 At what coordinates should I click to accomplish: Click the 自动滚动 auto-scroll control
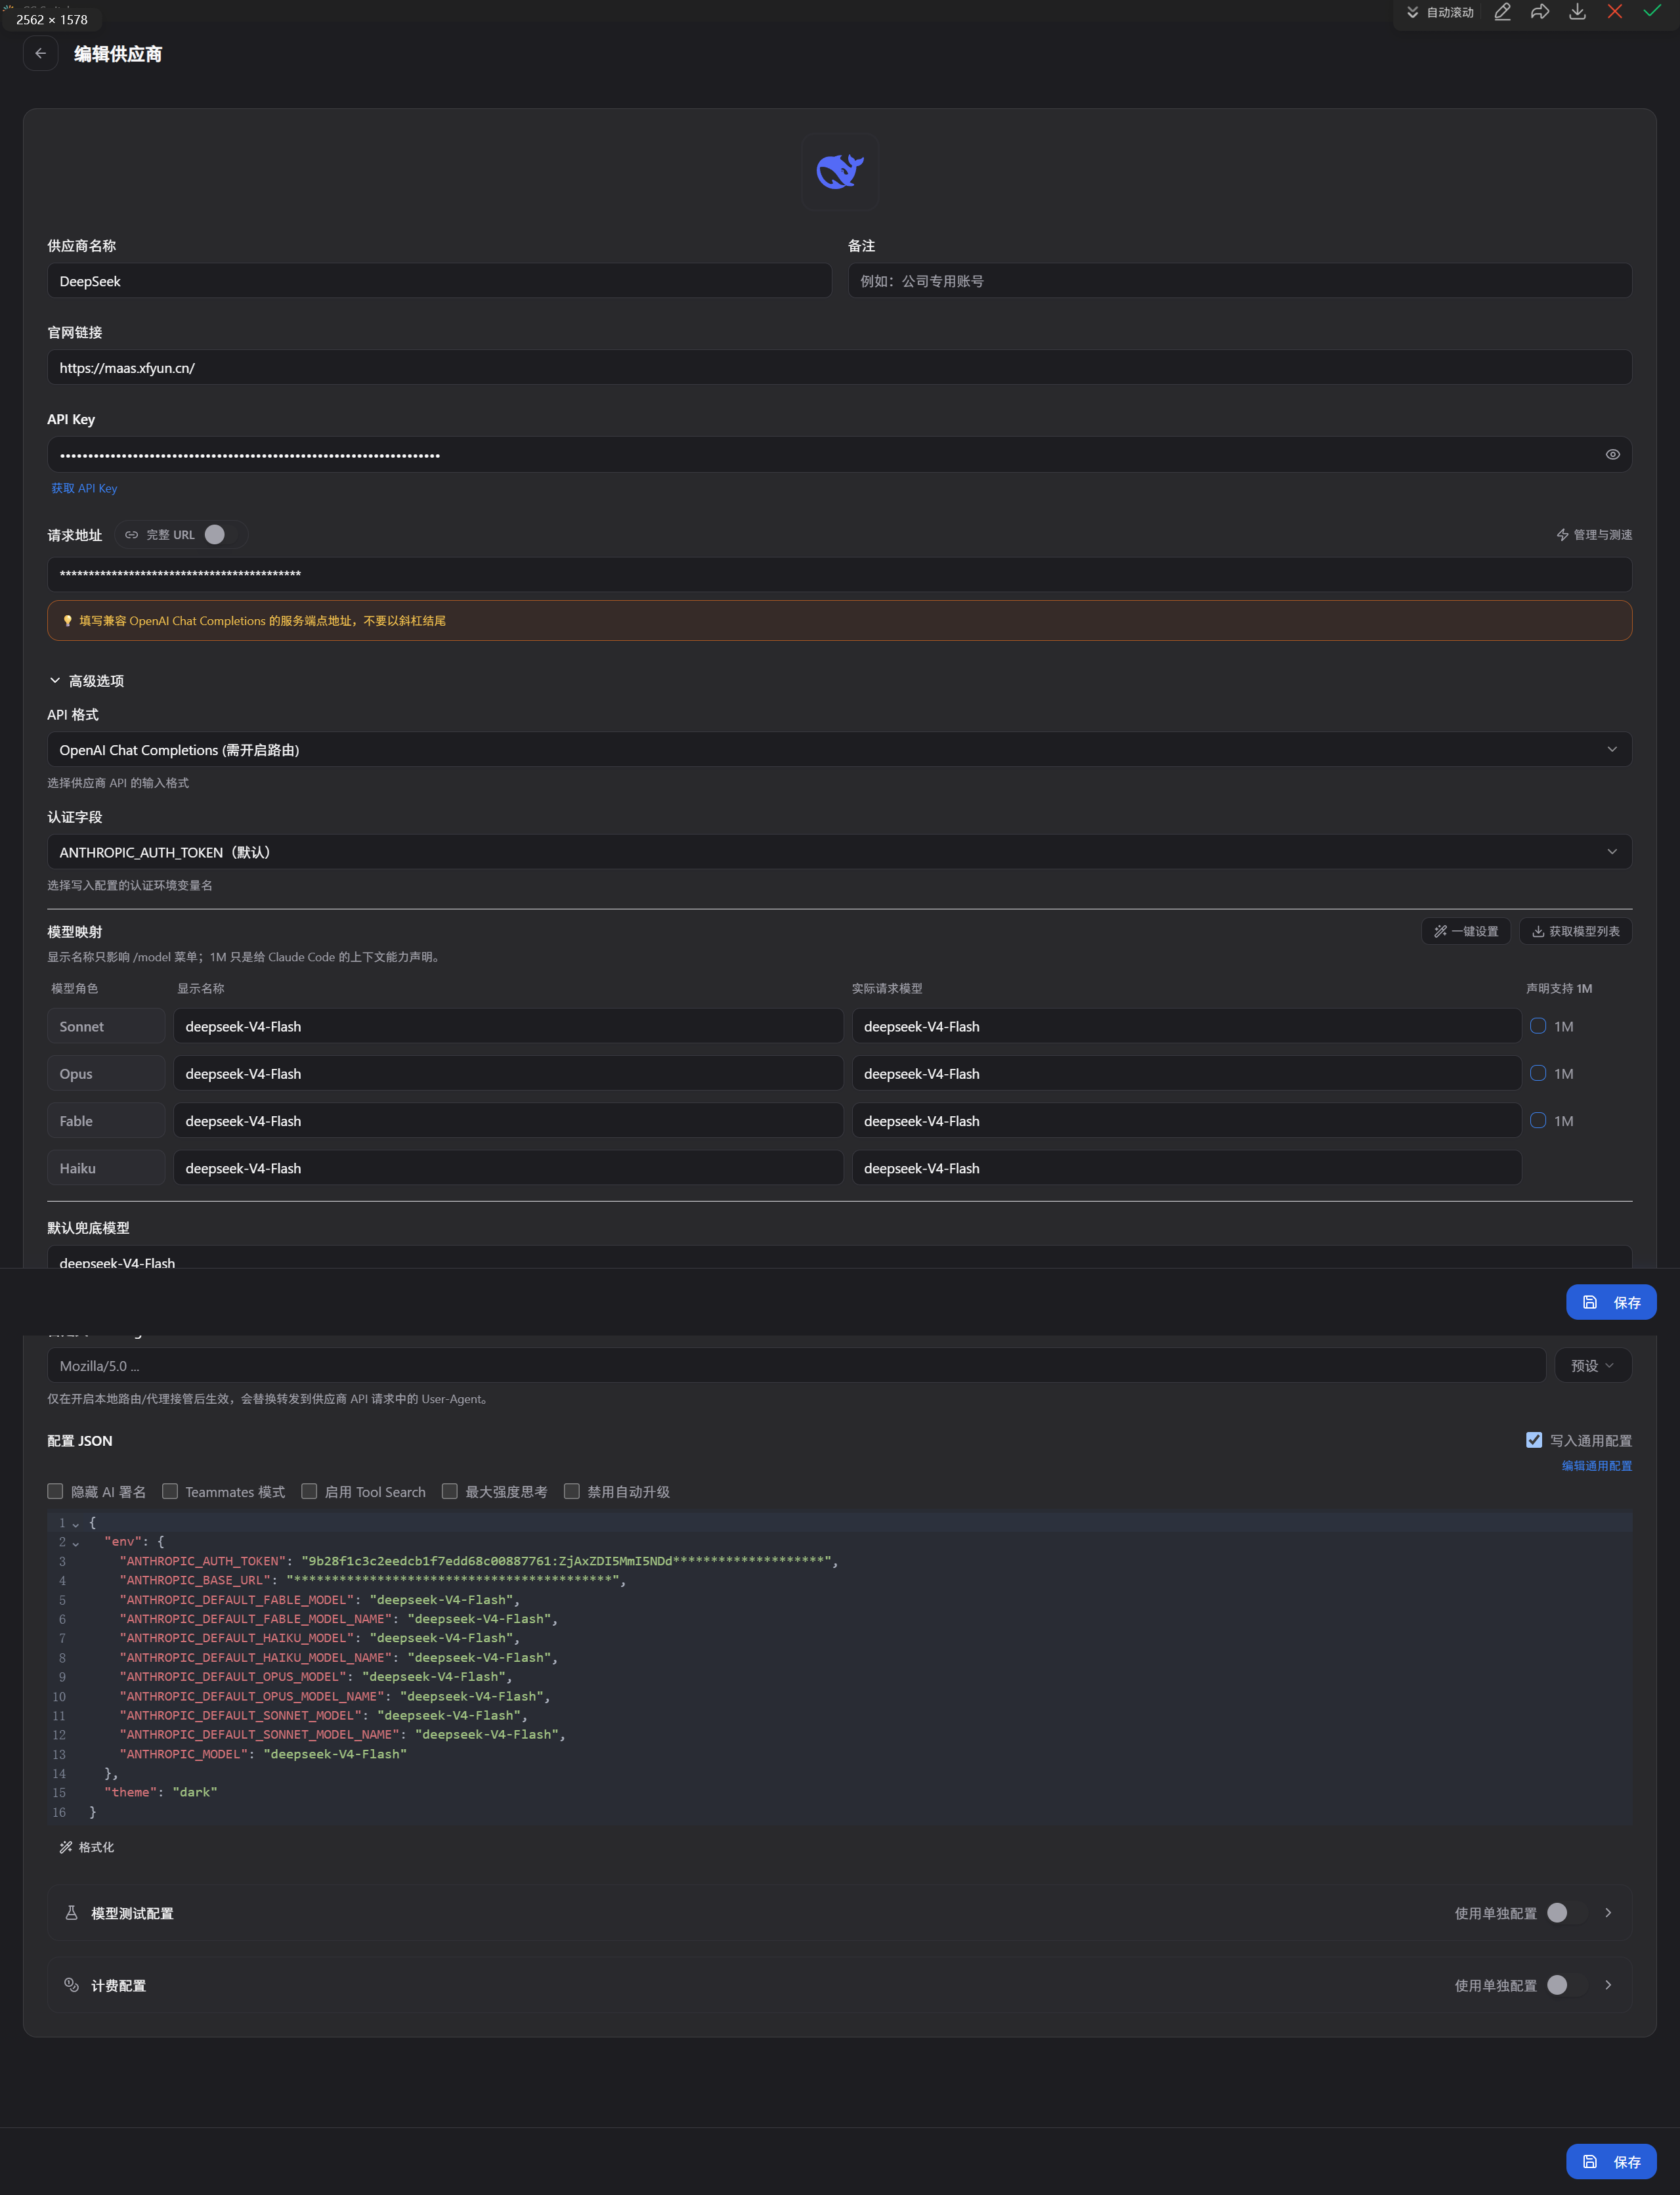[1440, 12]
